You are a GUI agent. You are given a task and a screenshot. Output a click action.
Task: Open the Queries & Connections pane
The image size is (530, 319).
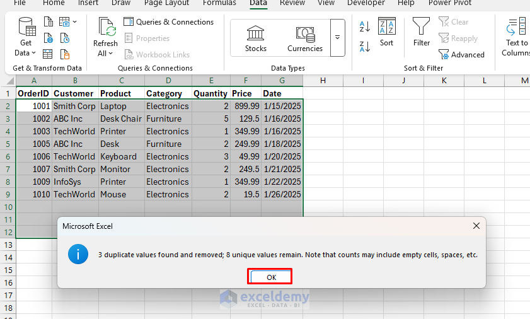[169, 22]
